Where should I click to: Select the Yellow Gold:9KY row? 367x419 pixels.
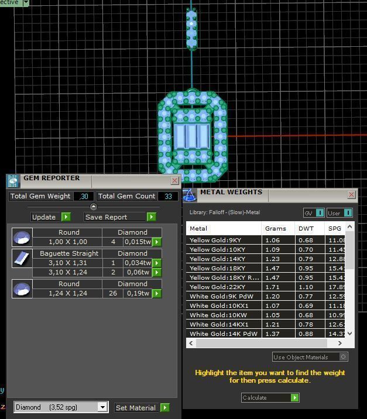(x=265, y=240)
